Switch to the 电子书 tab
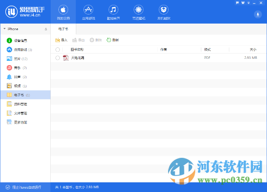Image resolution: width=267 pixels, height=192 pixels. pos(63,29)
